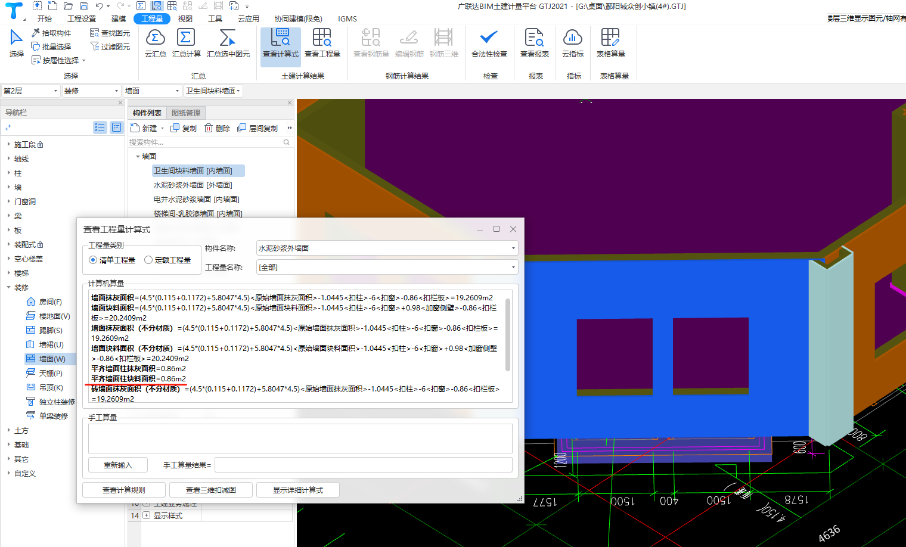Click the calculation formula list scrollbar
This screenshot has height=547, width=906.
tap(508, 335)
